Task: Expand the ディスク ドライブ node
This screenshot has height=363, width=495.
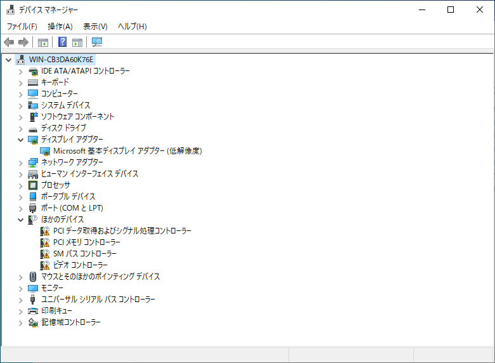Action: [x=20, y=129]
